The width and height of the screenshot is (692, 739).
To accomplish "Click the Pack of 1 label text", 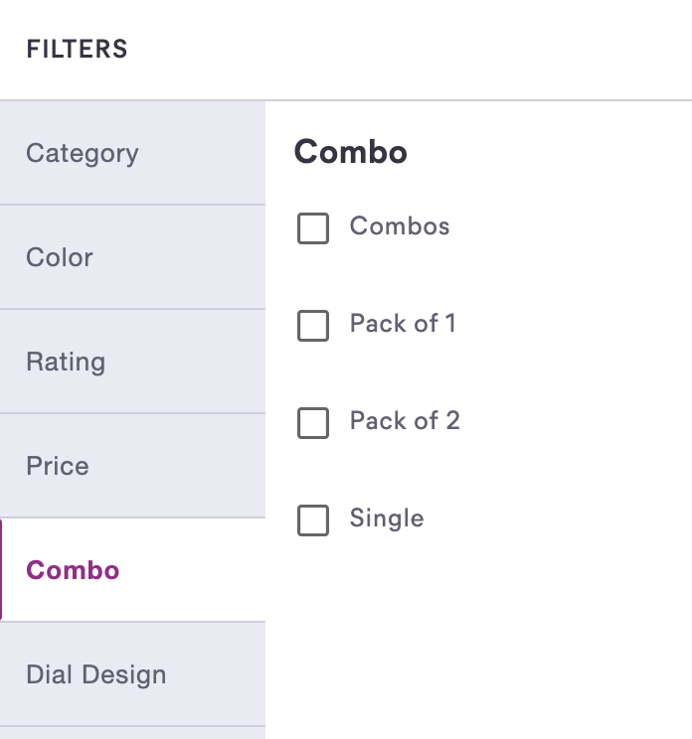I will (403, 324).
